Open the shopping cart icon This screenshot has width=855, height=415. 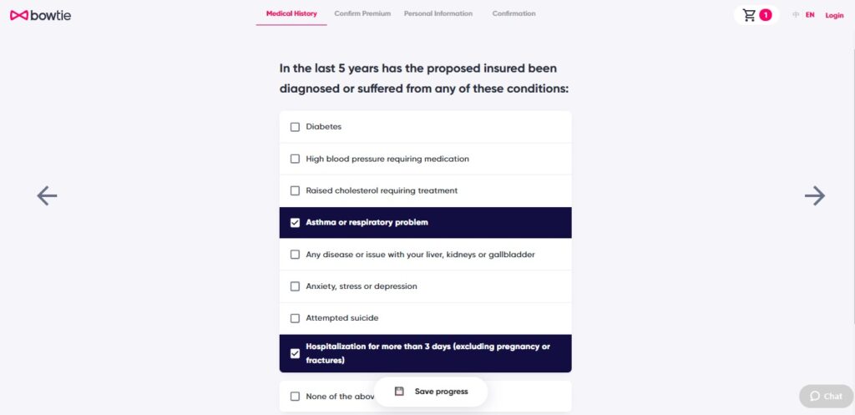(x=749, y=15)
